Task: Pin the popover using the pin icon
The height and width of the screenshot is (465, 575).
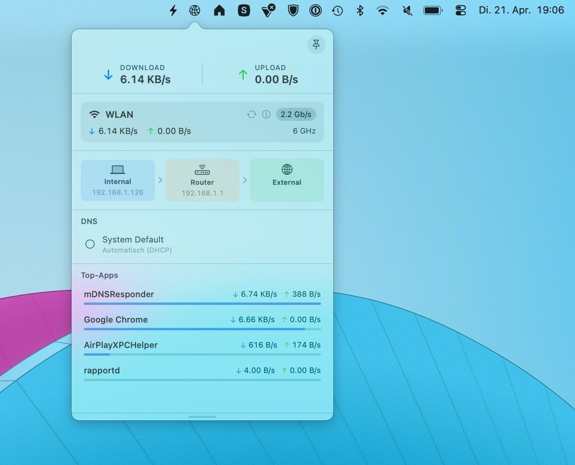Action: [316, 44]
